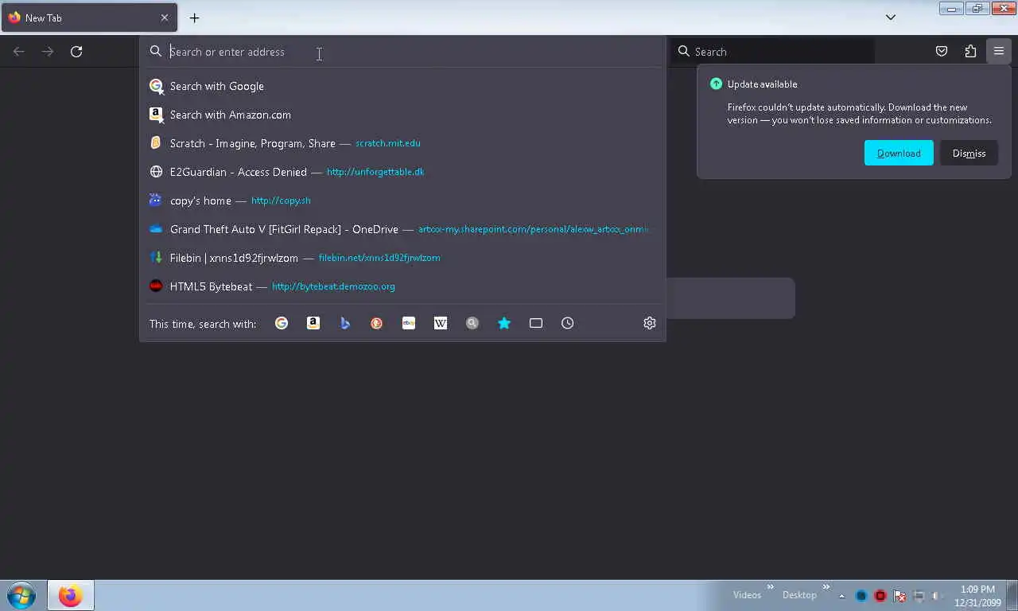The image size is (1018, 611).
Task: Search this time with Google icon
Action: (282, 323)
